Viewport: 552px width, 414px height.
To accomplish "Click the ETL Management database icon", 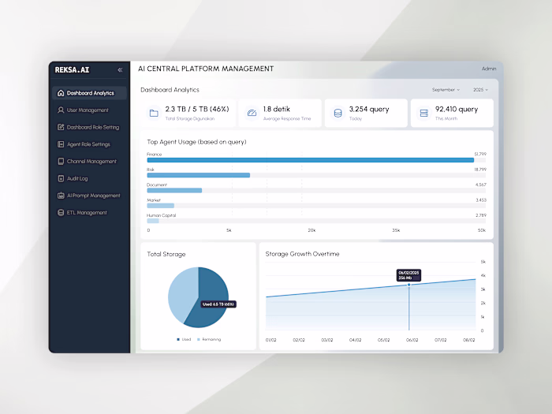I will click(x=61, y=213).
